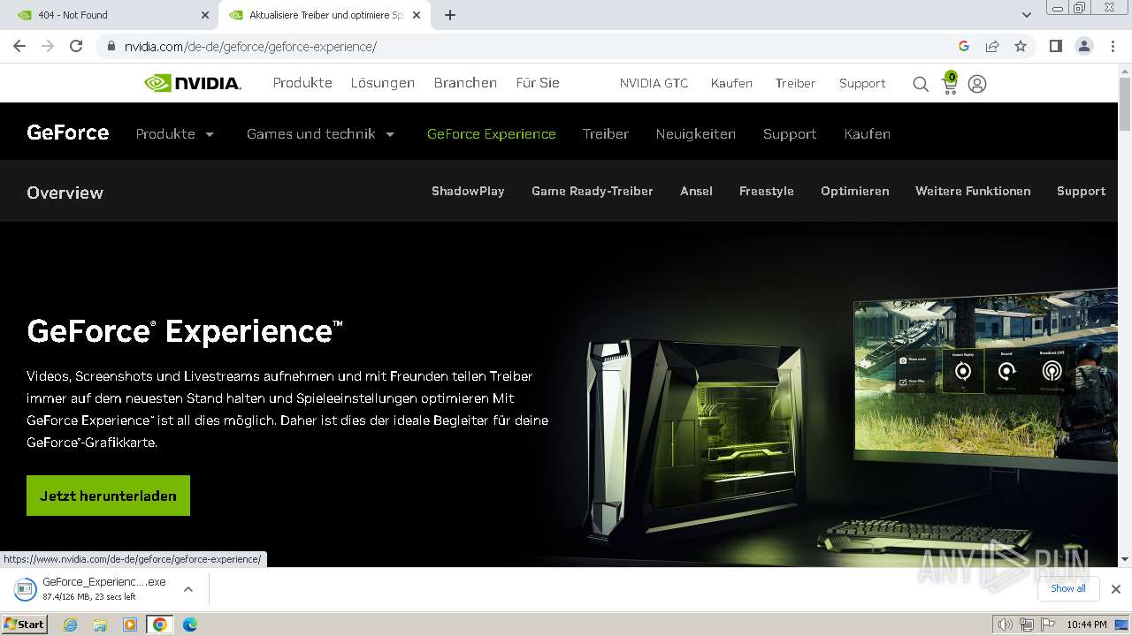Open tab search chevron in title bar
Viewport: 1132px width, 636px height.
[1027, 15]
